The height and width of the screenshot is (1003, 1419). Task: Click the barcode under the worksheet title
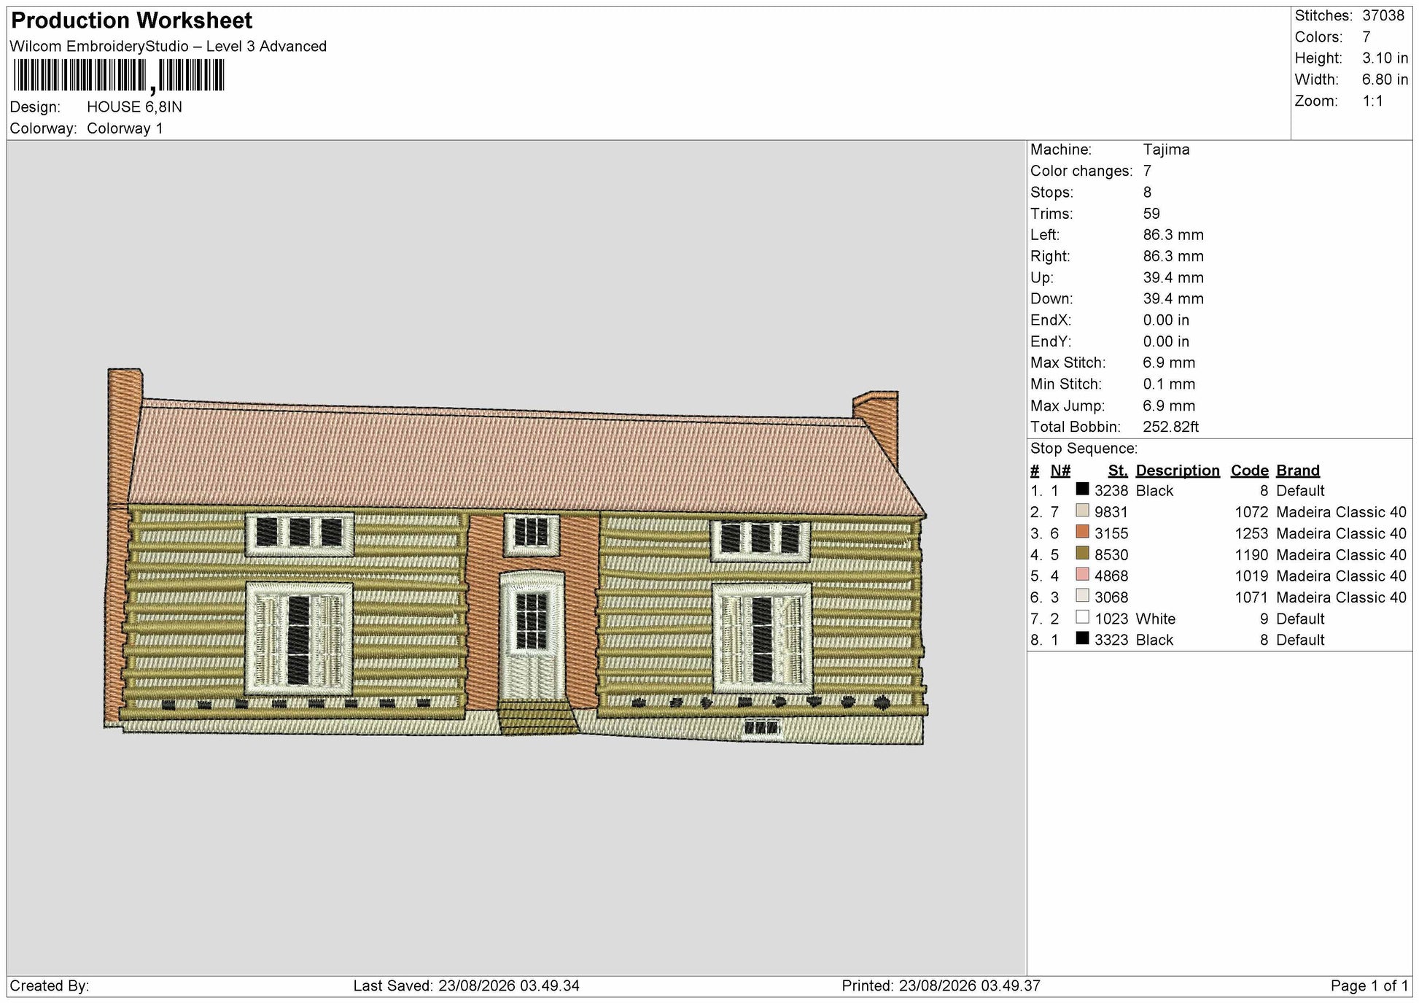click(x=118, y=76)
